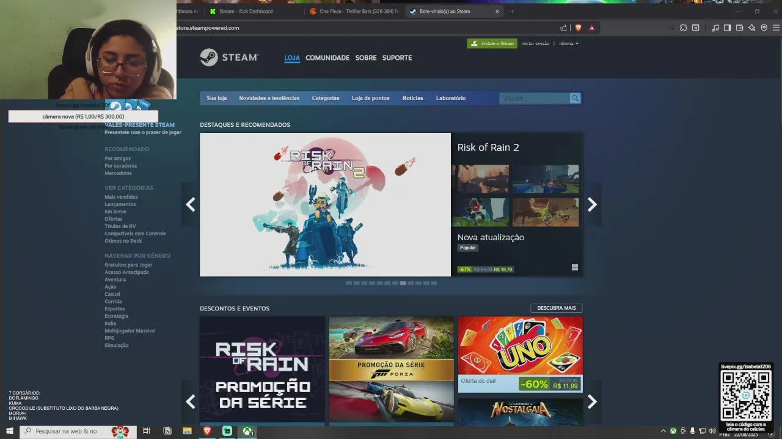
Task: Open the Sua loja store menu
Action: [x=216, y=98]
